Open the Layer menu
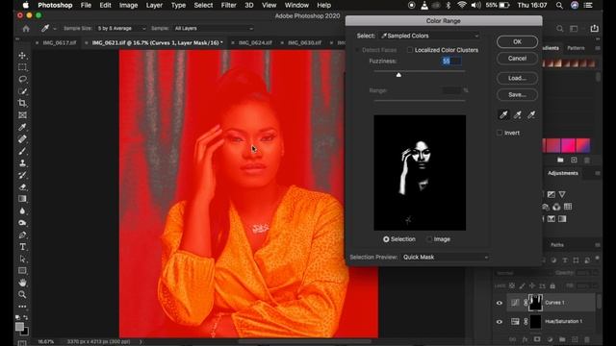 pos(154,5)
